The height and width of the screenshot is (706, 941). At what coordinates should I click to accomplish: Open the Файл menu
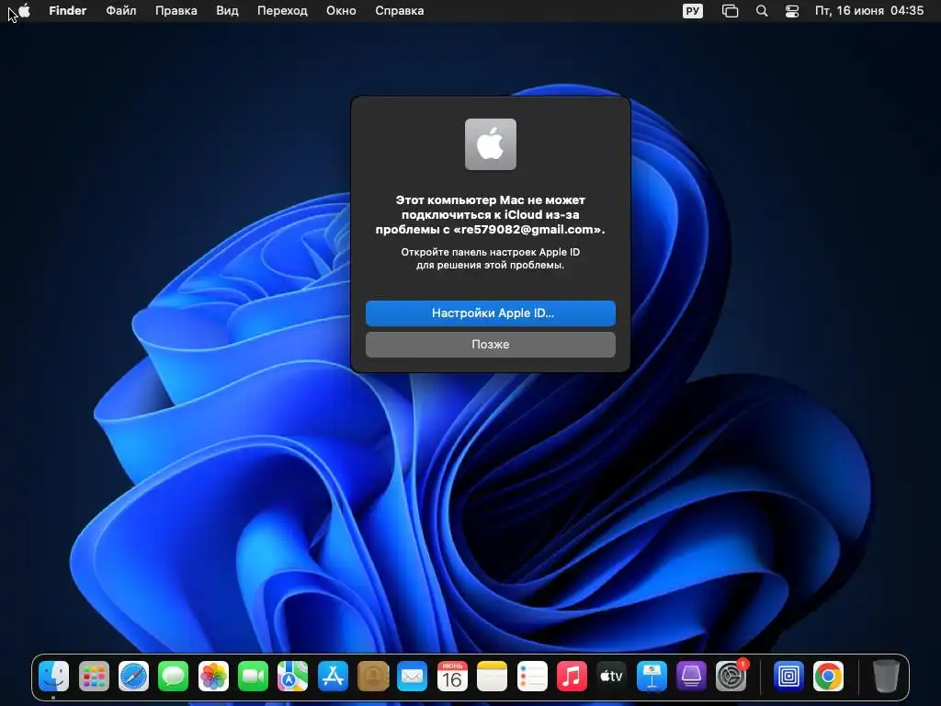[121, 11]
